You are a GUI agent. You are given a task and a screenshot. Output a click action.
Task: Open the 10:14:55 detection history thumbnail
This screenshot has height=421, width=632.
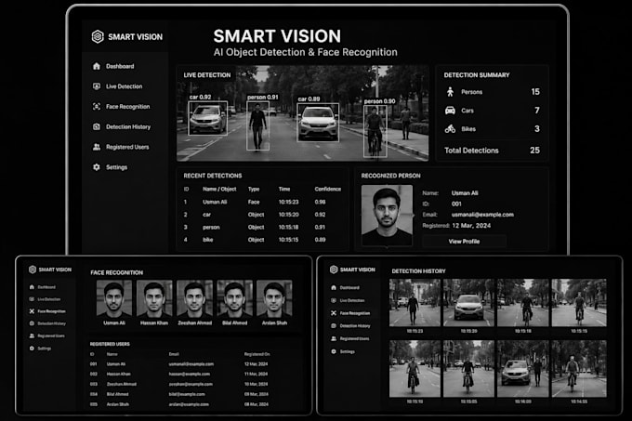[579, 369]
